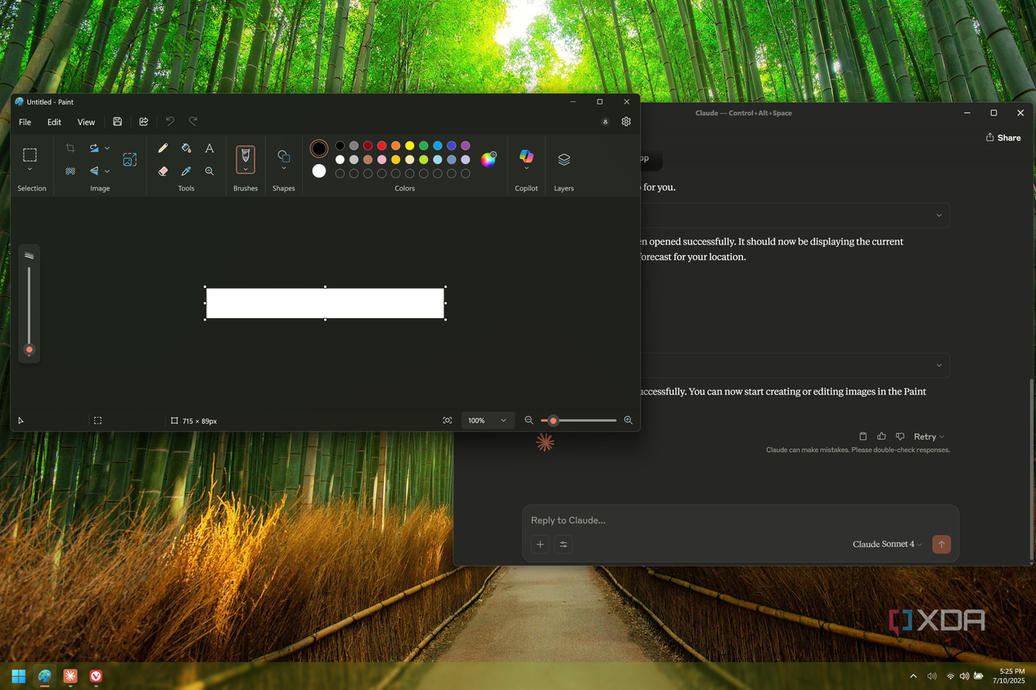
Task: Click the thumbs down icon in Claude
Action: coord(900,437)
